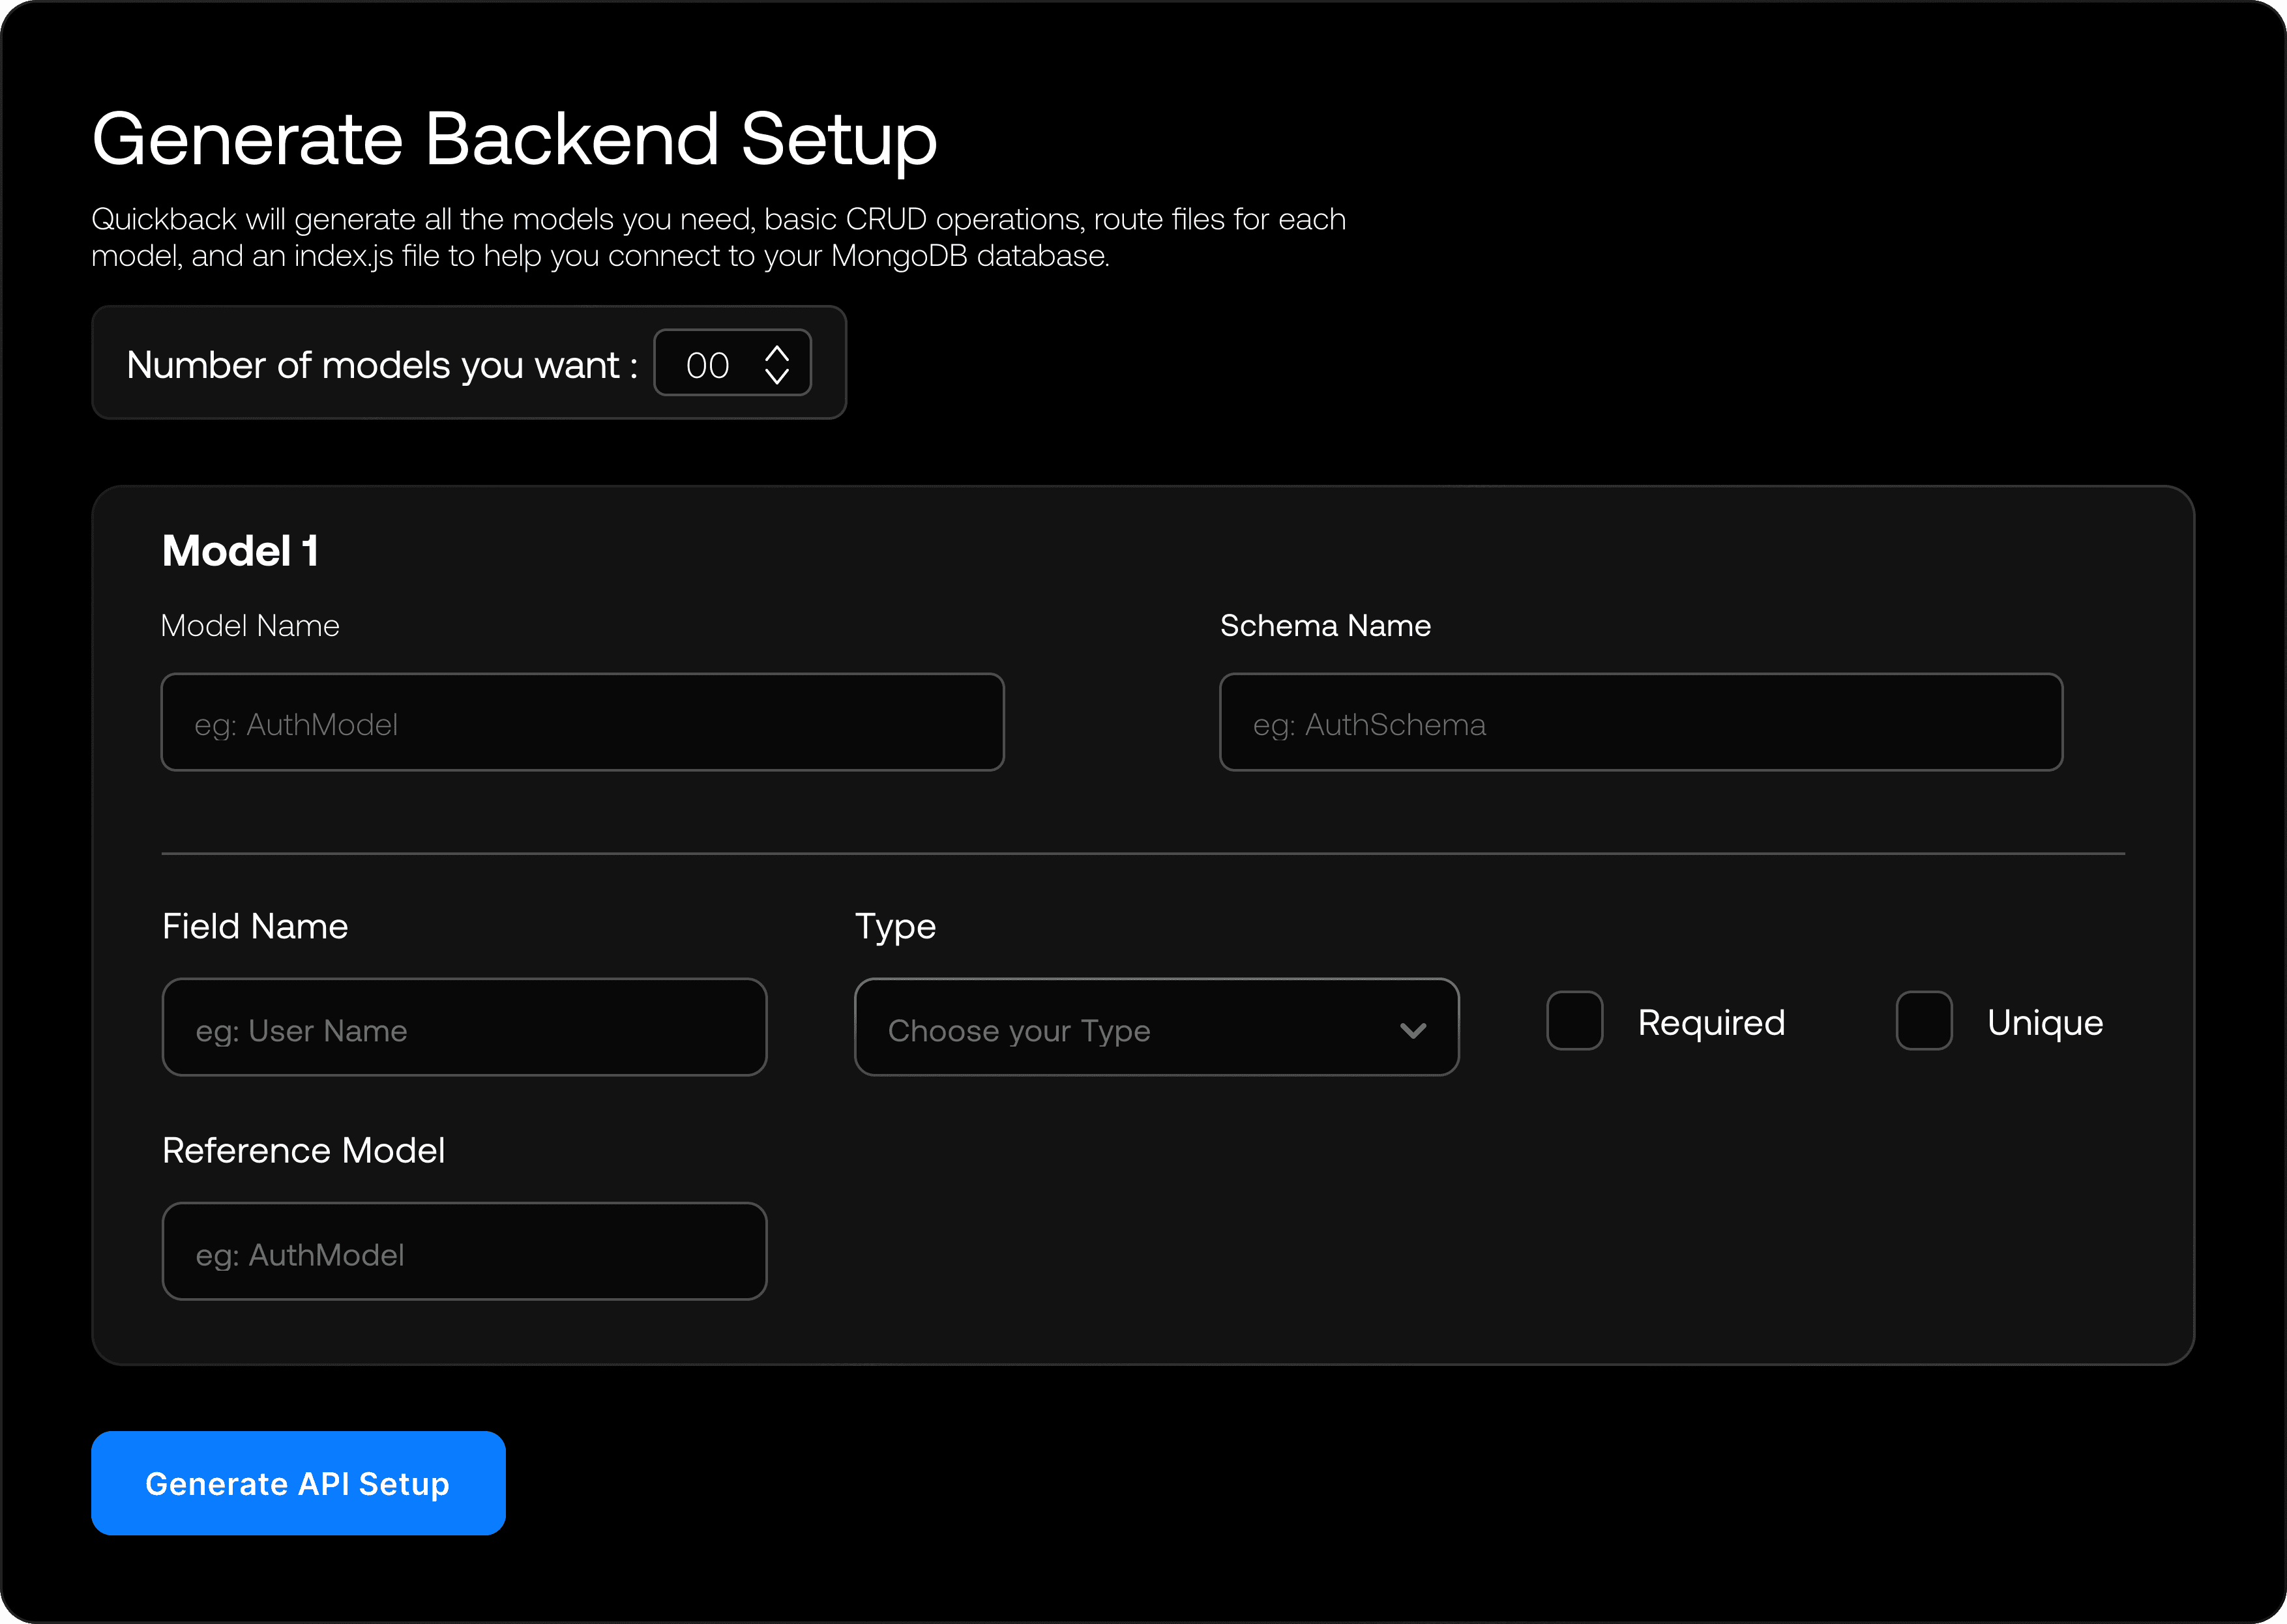The image size is (2287, 1624).
Task: Focus the number of models value field
Action: [732, 363]
